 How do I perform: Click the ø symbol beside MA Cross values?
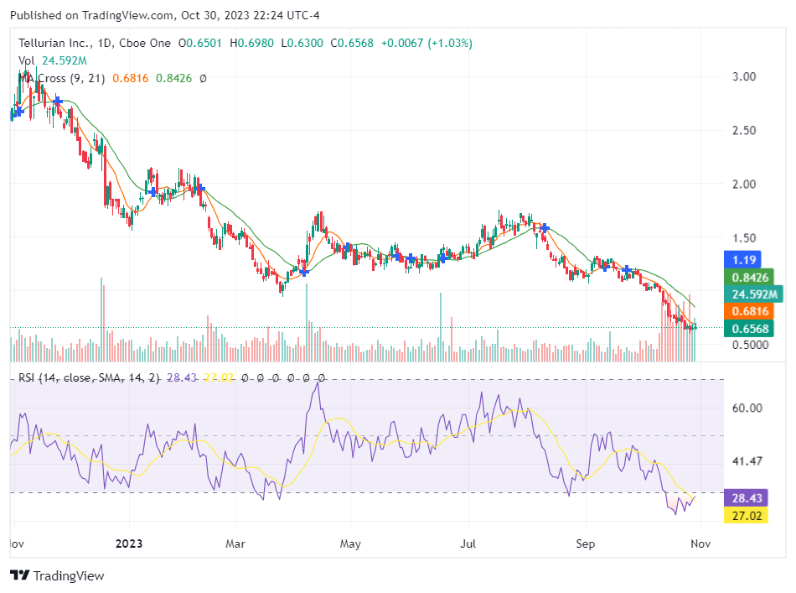click(x=203, y=78)
